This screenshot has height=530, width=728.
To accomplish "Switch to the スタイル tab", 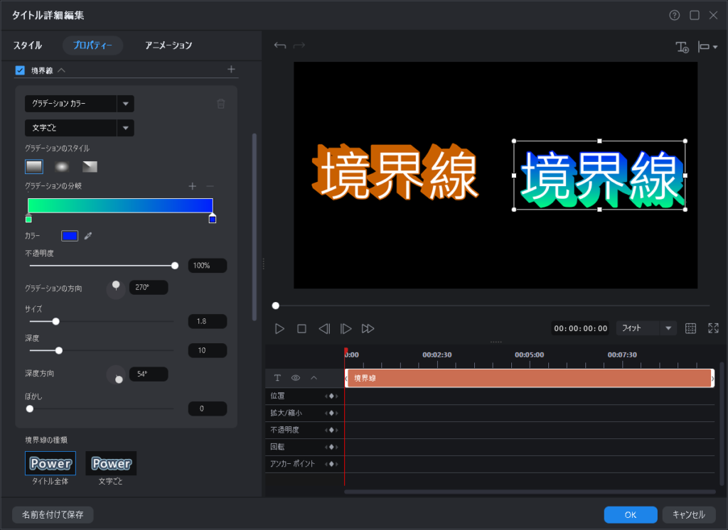I will click(28, 45).
